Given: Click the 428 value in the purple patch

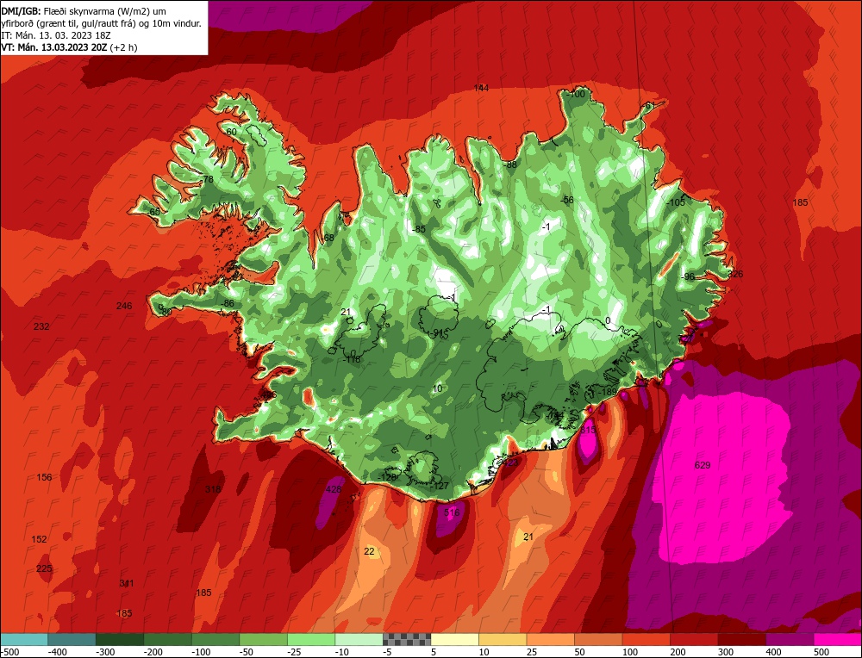Looking at the screenshot, I should pos(334,489).
